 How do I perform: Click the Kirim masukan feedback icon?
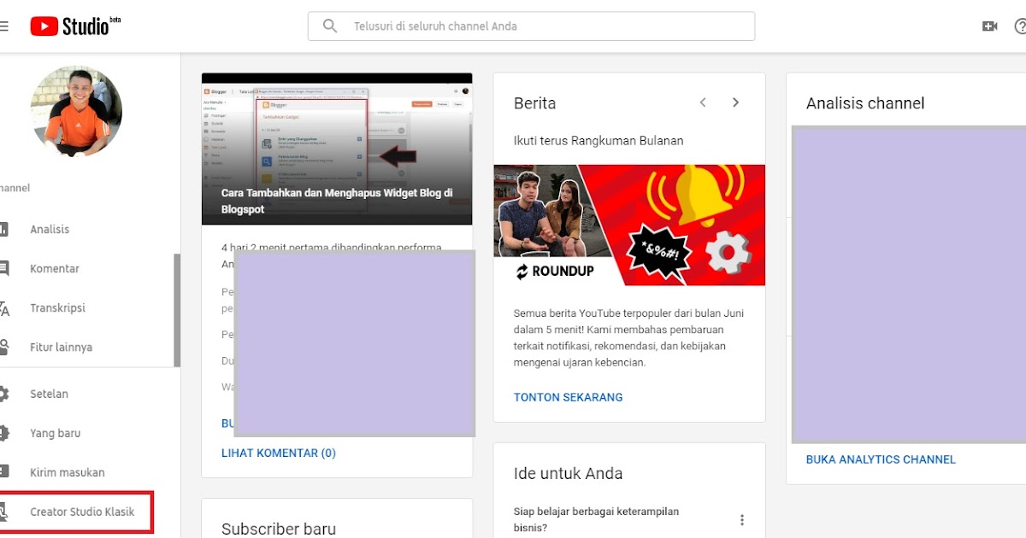pos(3,472)
